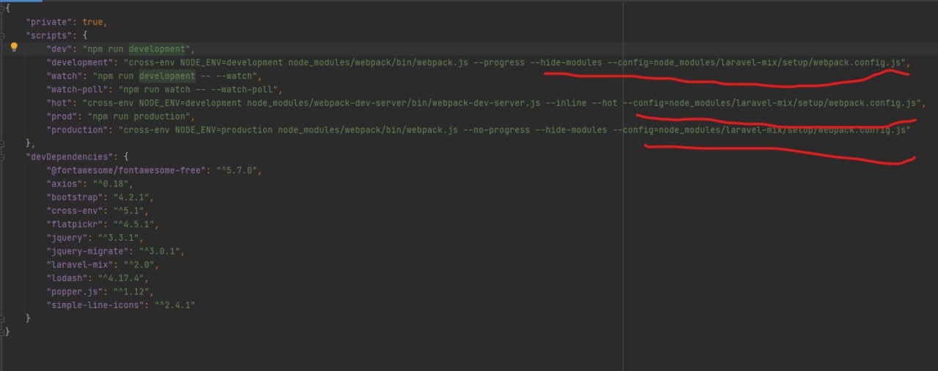The image size is (938, 371).
Task: Click the yellow lightbulb intention icon
Action: pyautogui.click(x=13, y=48)
